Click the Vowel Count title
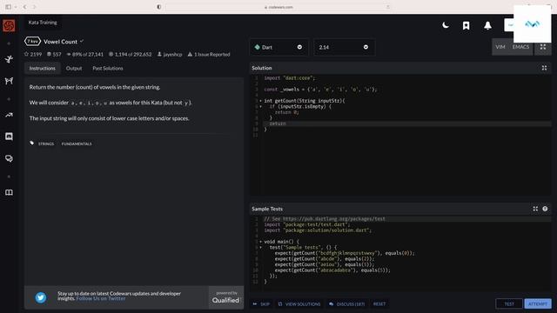This screenshot has height=313, width=557. pyautogui.click(x=60, y=42)
